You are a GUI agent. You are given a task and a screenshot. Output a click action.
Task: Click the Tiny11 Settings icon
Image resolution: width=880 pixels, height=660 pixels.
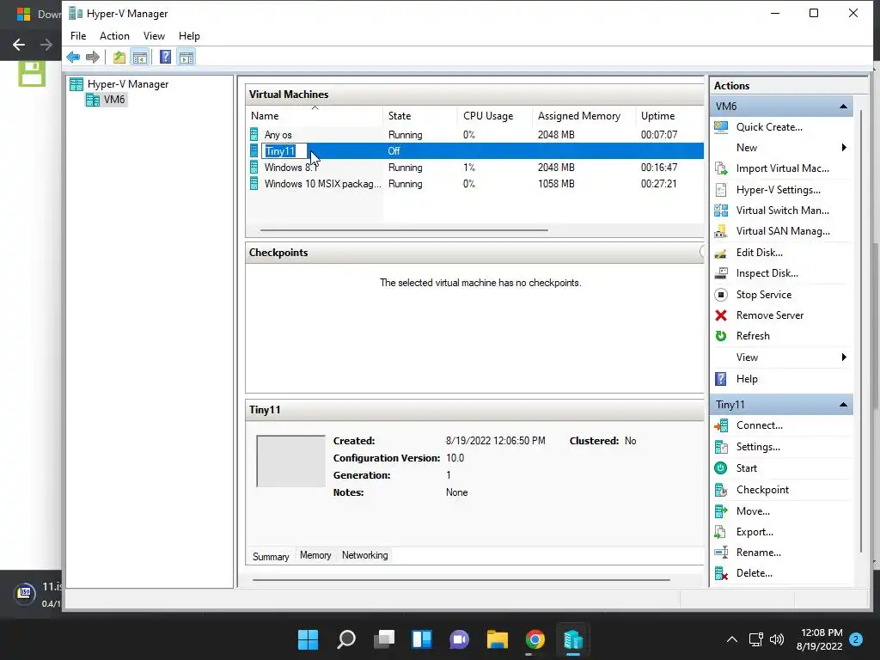(721, 447)
